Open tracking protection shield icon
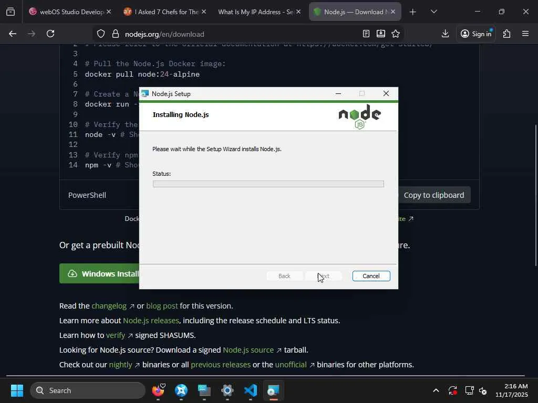 coord(100,34)
